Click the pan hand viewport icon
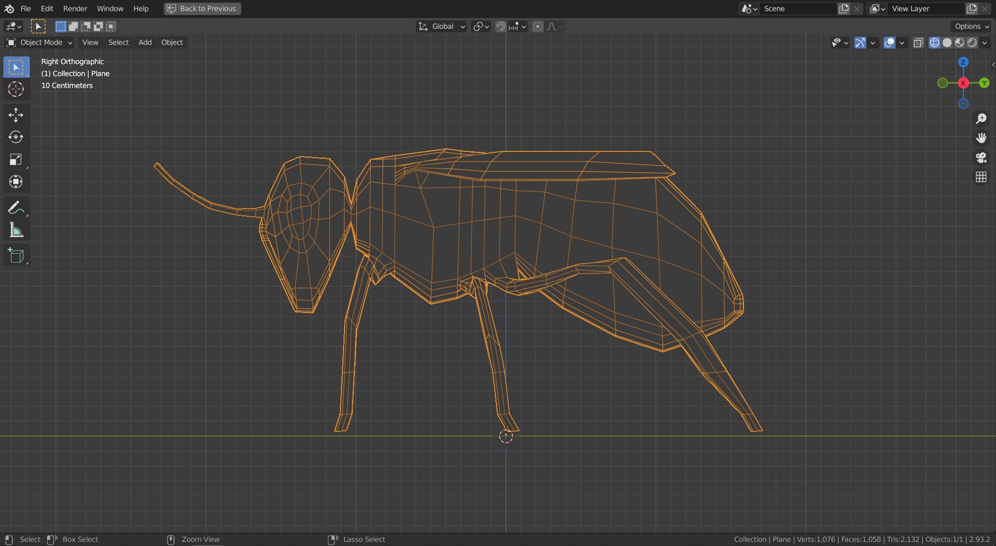Viewport: 996px width, 546px height. pyautogui.click(x=981, y=138)
